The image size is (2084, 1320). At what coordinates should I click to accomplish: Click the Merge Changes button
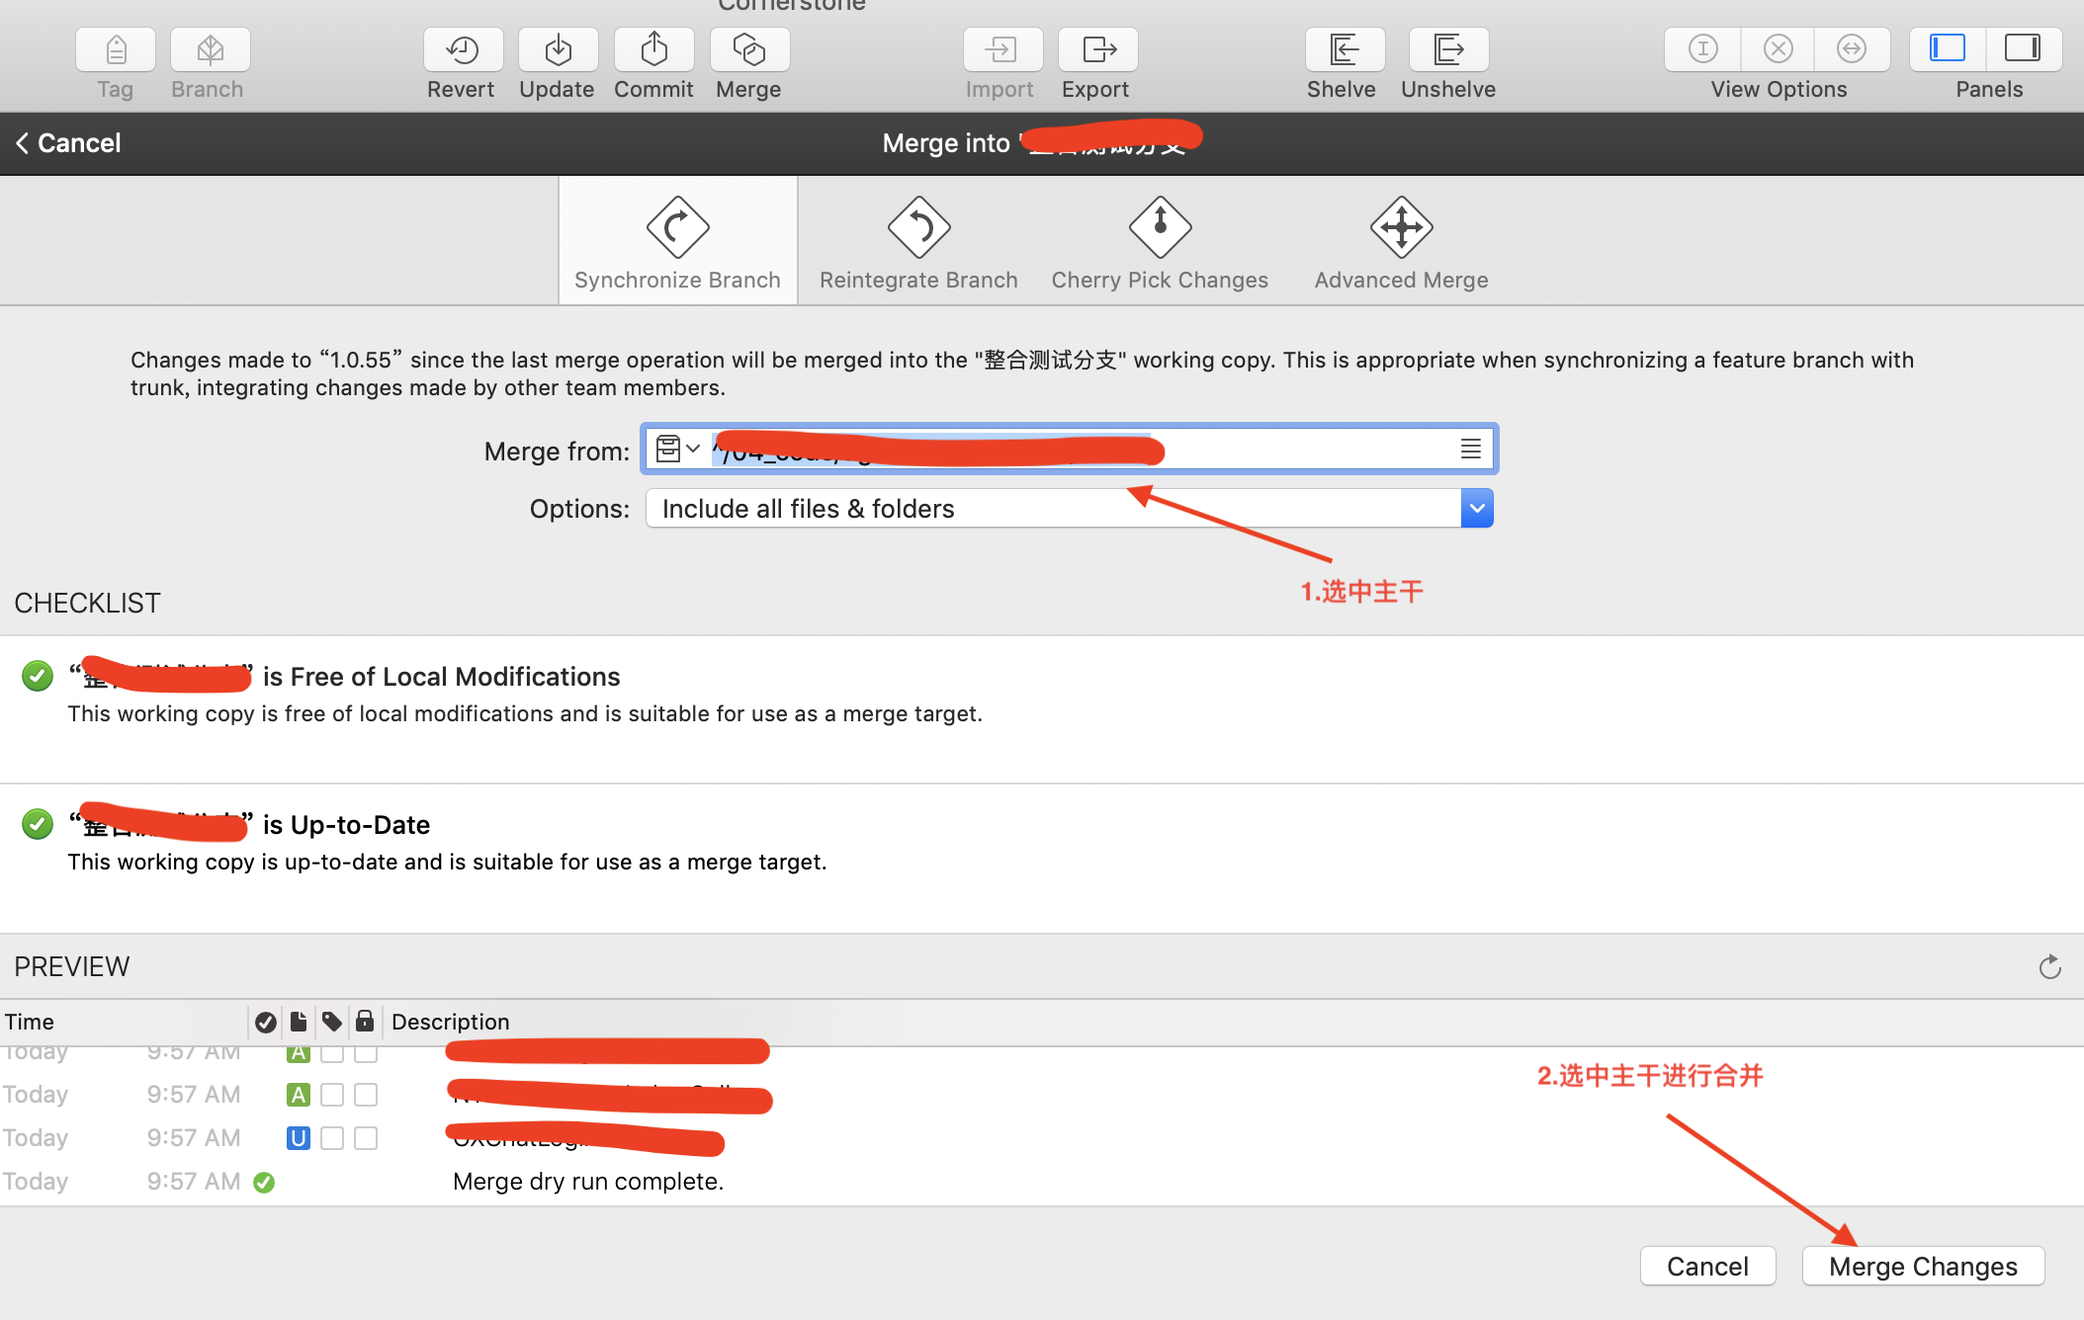tap(1922, 1264)
